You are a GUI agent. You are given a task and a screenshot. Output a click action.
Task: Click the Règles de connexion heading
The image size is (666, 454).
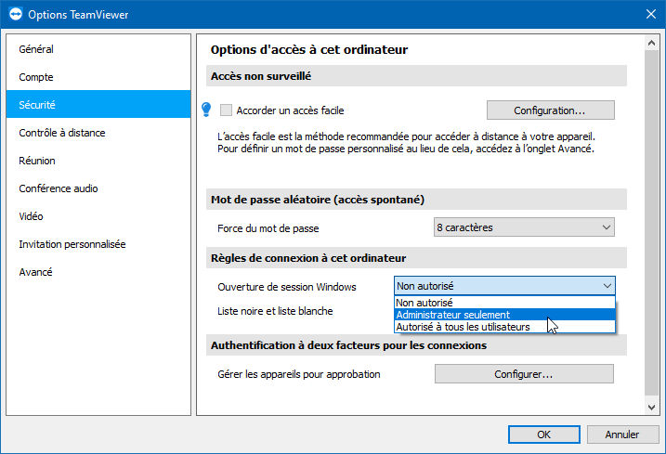(308, 258)
